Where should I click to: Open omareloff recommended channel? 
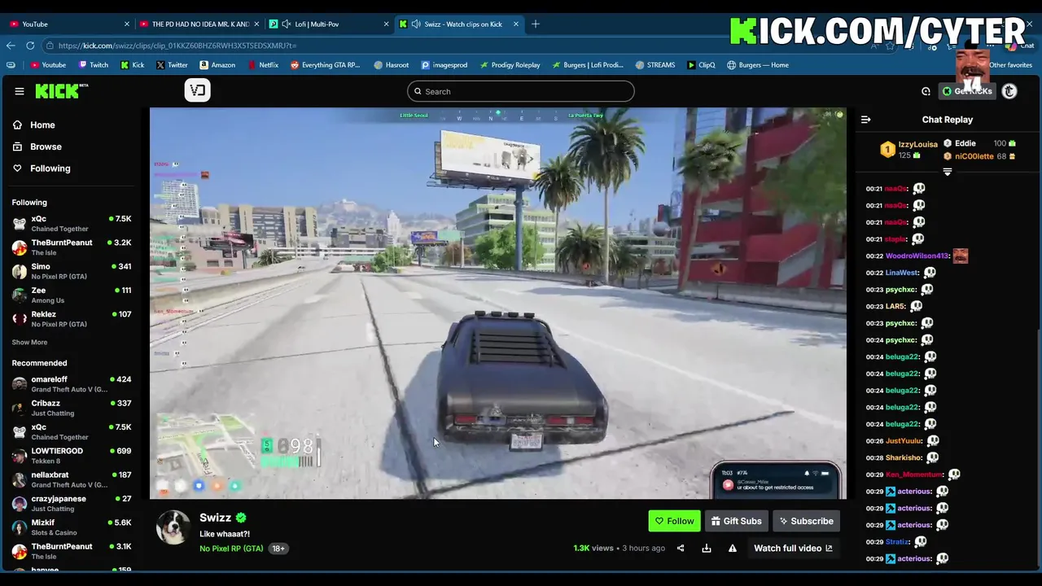(x=72, y=384)
